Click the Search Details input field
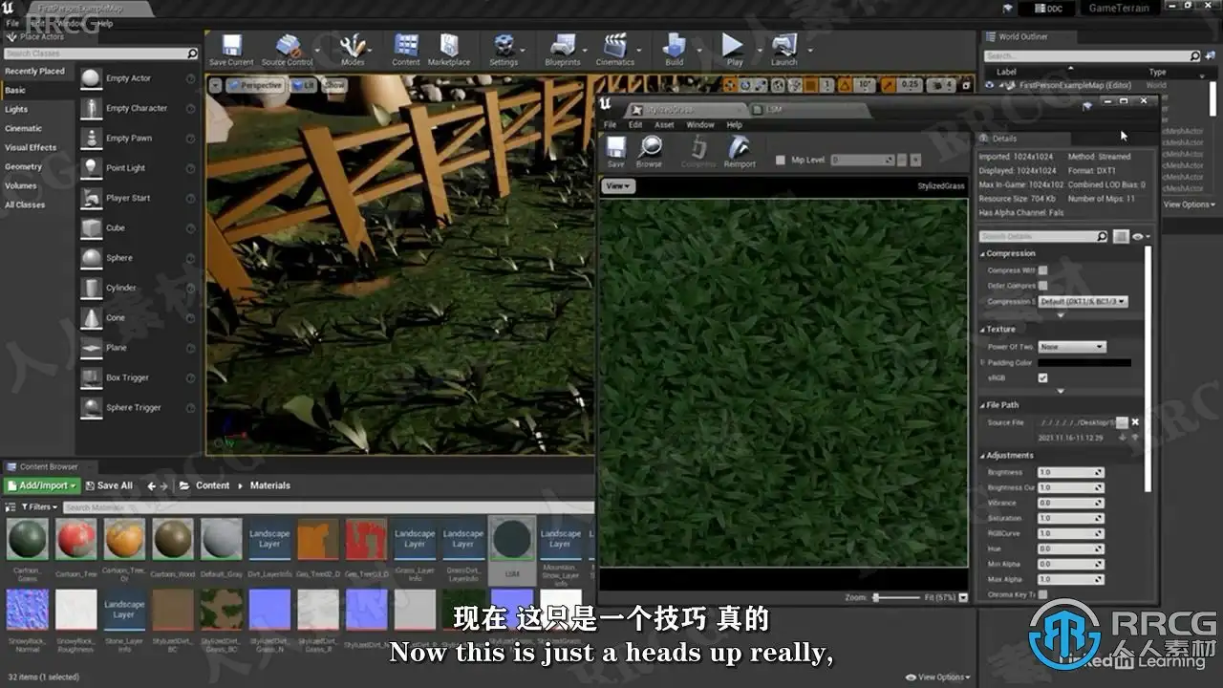The height and width of the screenshot is (688, 1223). 1038,236
